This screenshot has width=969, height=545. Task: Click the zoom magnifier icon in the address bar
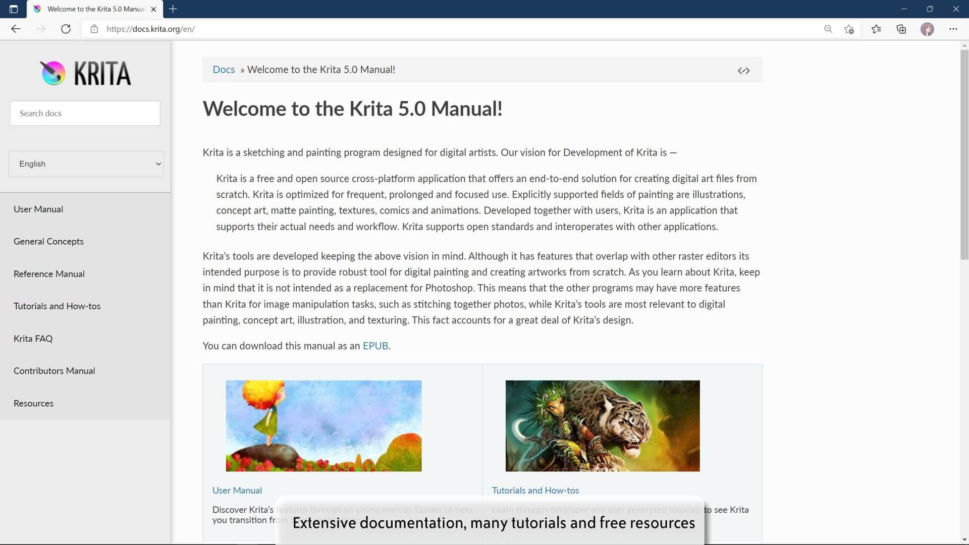[828, 29]
